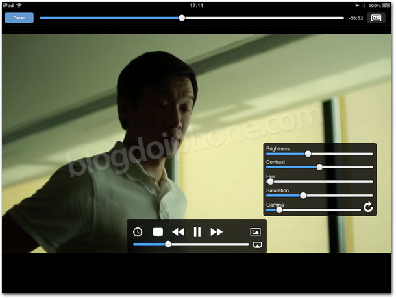Viewport: 396px width, 298px height.
Task: Click the rewind button
Action: [x=179, y=232]
